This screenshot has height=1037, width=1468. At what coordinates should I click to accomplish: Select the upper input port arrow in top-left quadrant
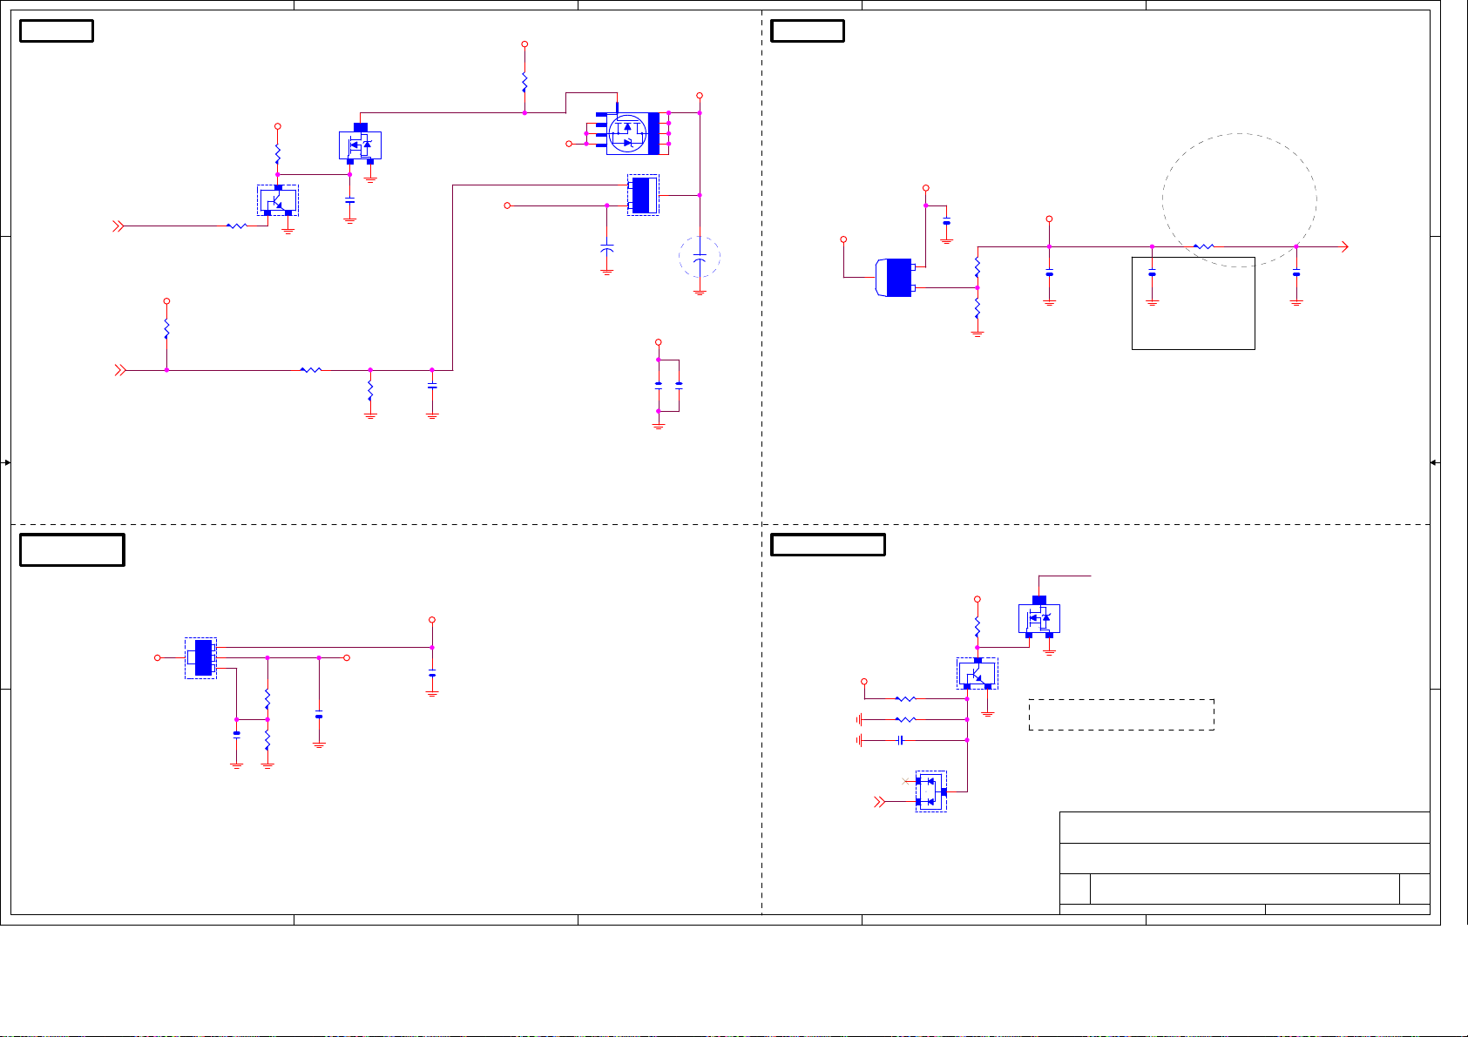tap(118, 226)
